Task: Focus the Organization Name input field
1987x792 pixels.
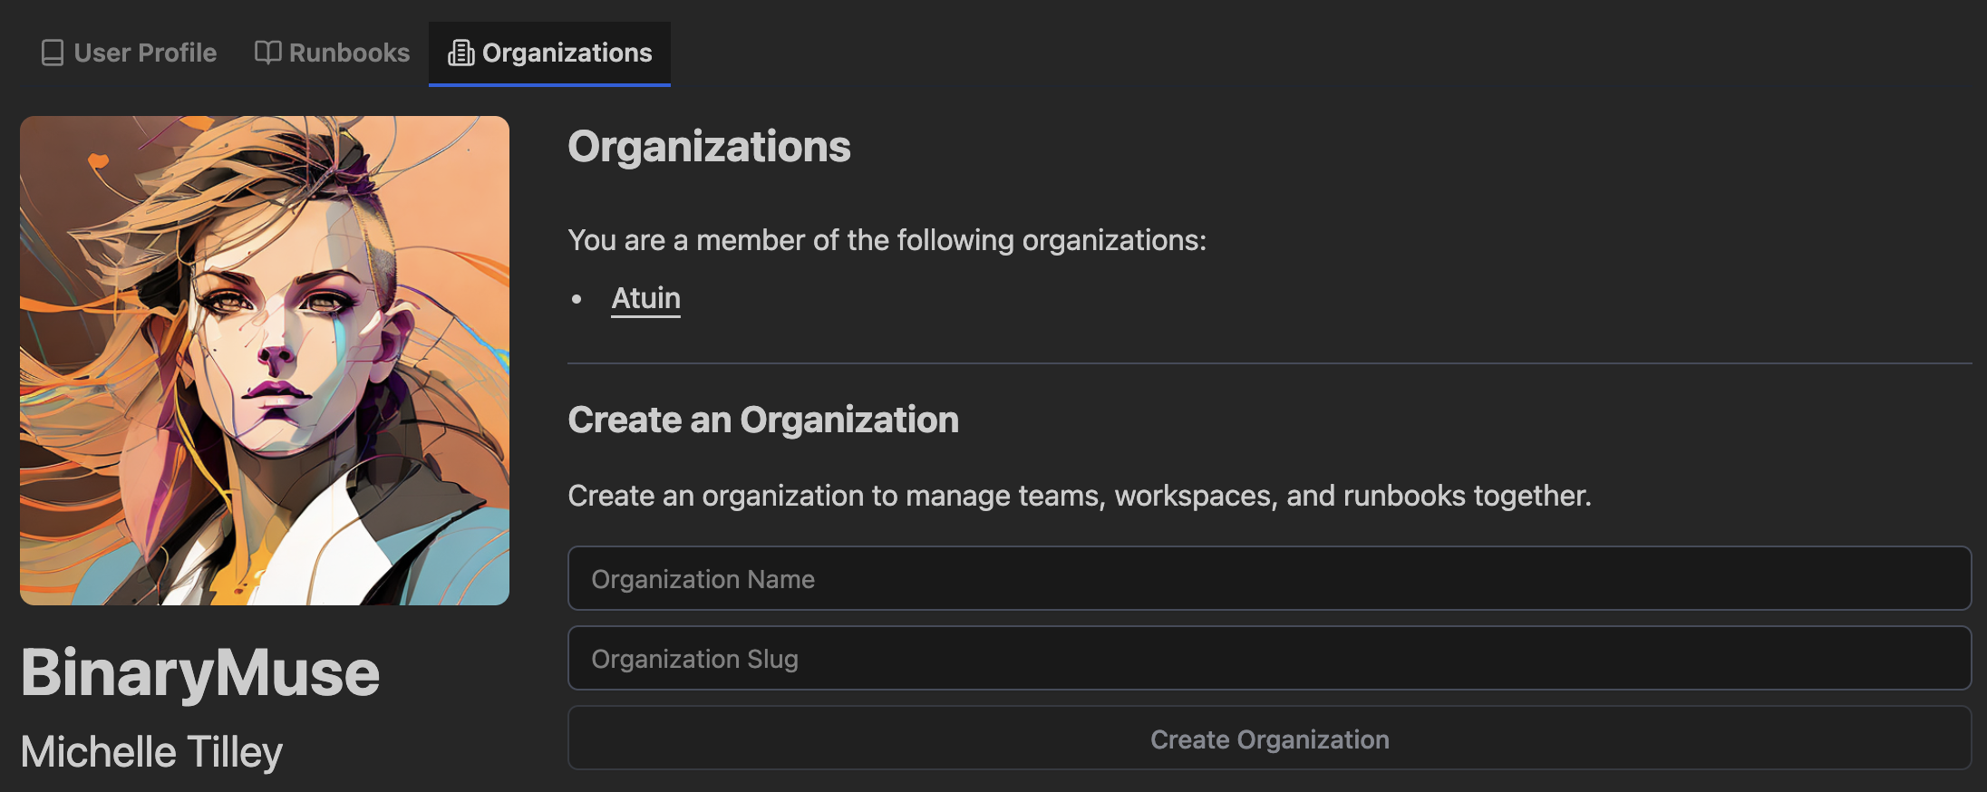Action: pos(1269,578)
